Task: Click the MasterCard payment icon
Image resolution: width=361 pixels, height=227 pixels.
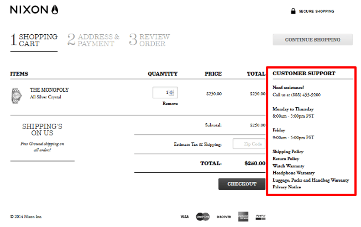Action: point(202,217)
